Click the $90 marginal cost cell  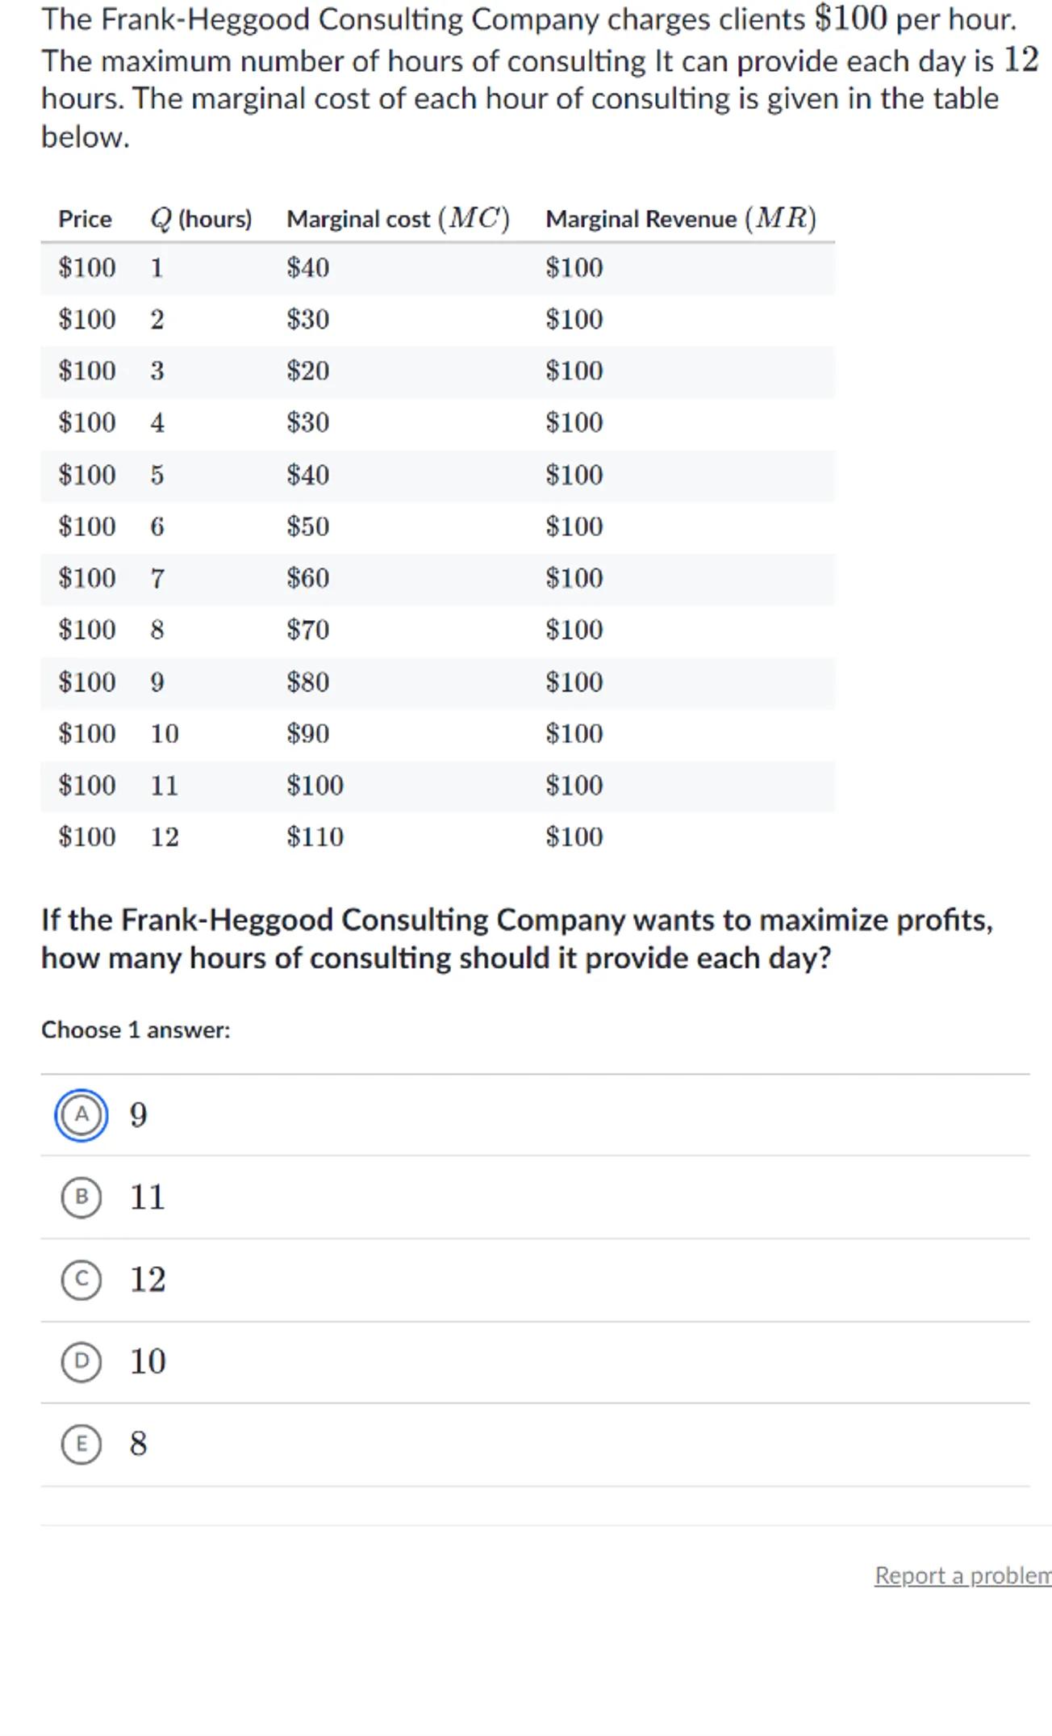tap(307, 733)
